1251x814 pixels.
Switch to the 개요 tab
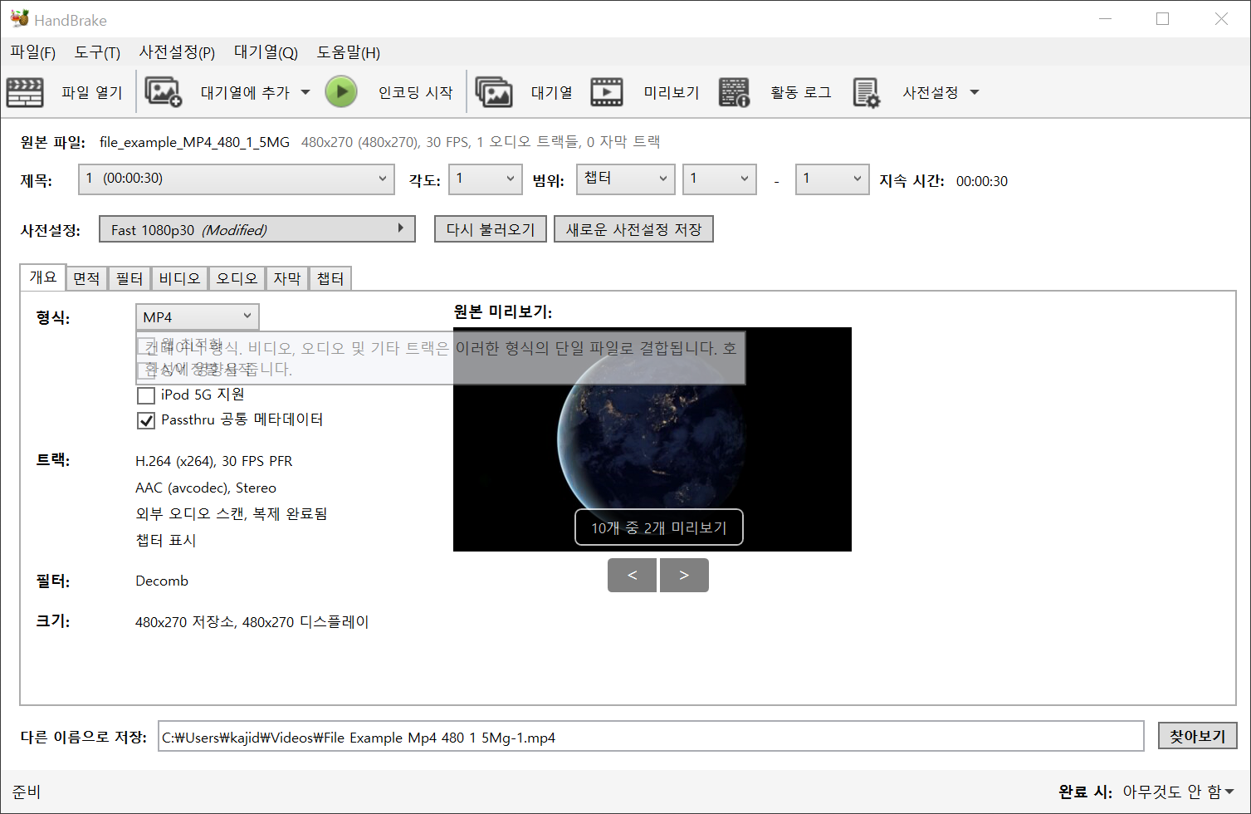pyautogui.click(x=43, y=277)
